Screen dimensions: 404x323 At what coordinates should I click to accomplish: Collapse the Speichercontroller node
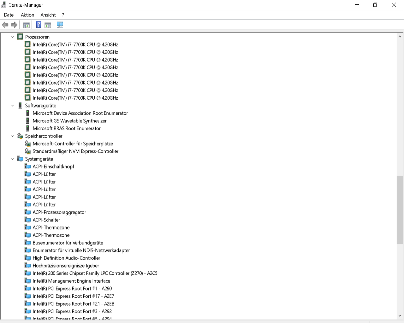click(13, 136)
